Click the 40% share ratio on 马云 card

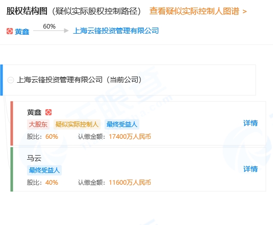pyautogui.click(x=52, y=183)
